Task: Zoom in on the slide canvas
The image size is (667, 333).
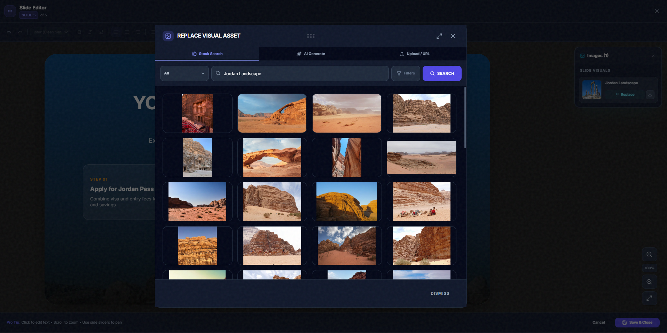Action: [x=649, y=254]
